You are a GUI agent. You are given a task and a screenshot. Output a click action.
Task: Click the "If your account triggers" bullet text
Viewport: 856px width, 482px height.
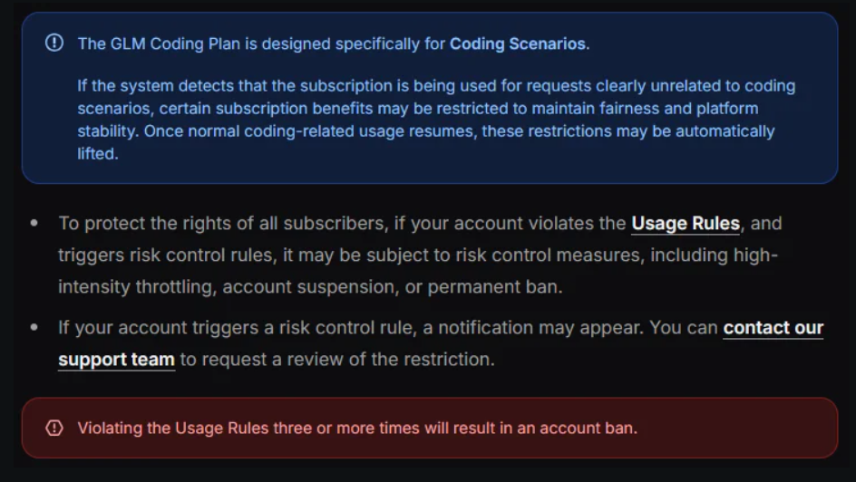pyautogui.click(x=441, y=343)
